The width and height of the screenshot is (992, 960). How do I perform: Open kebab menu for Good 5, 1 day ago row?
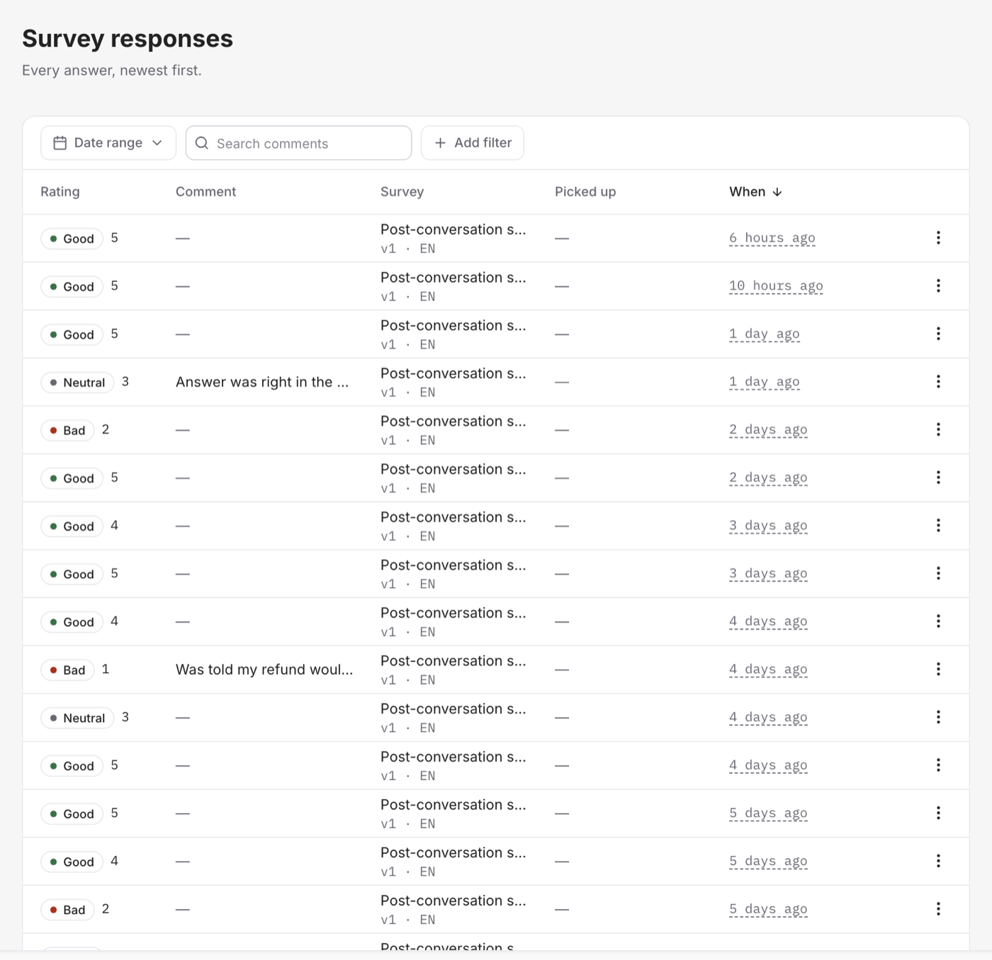[938, 334]
